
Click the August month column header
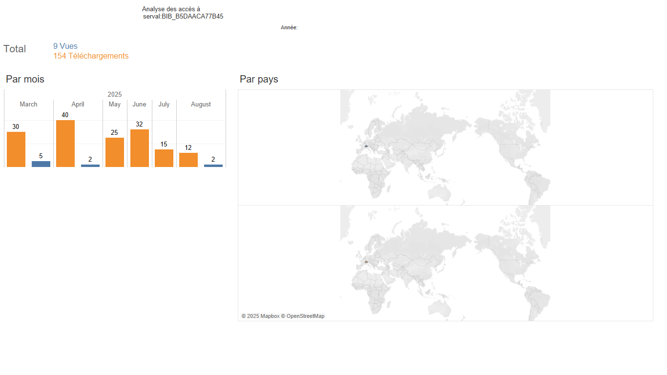click(201, 104)
